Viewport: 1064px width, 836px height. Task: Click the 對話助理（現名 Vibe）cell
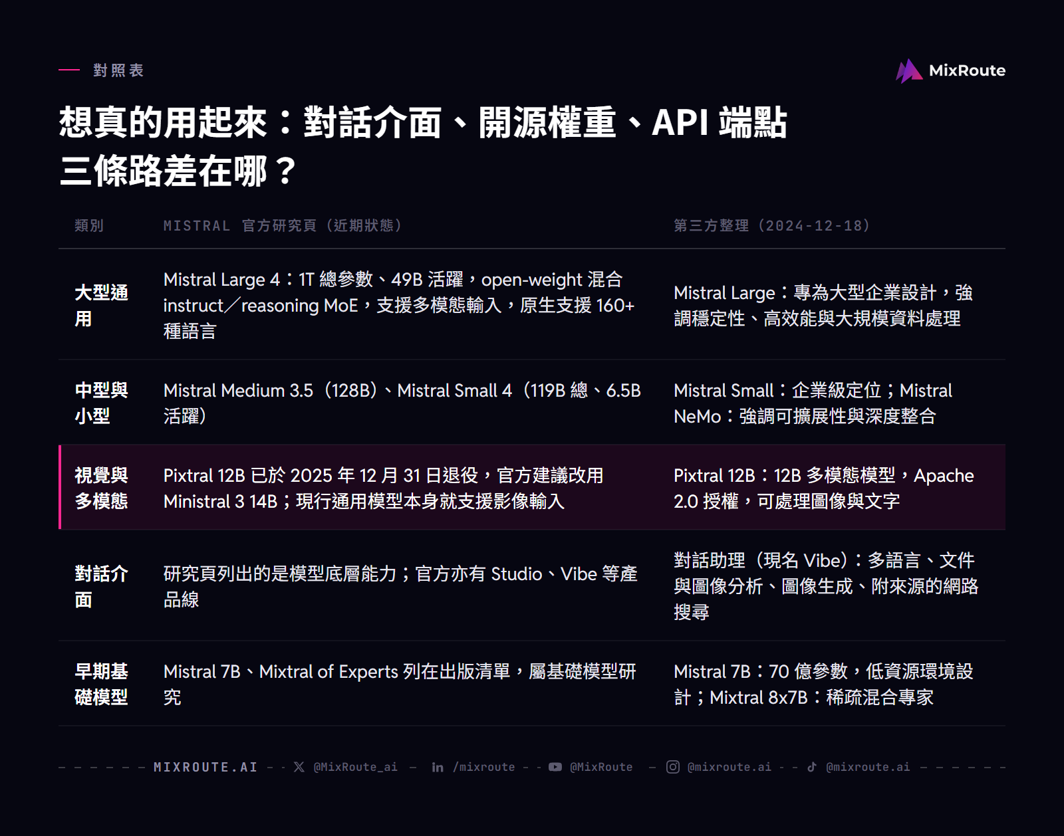coord(826,585)
